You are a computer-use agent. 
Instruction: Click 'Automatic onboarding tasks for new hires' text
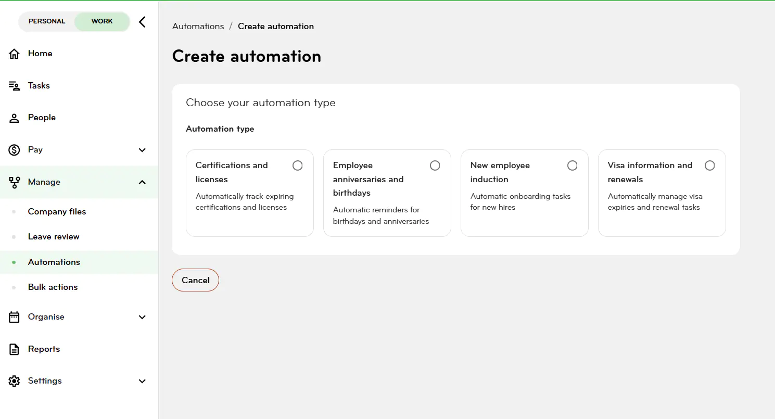pos(520,202)
